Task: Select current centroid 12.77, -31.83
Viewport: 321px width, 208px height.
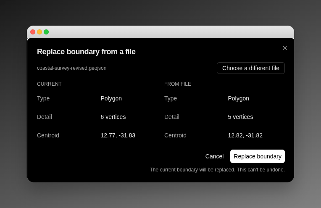Action: [118, 135]
